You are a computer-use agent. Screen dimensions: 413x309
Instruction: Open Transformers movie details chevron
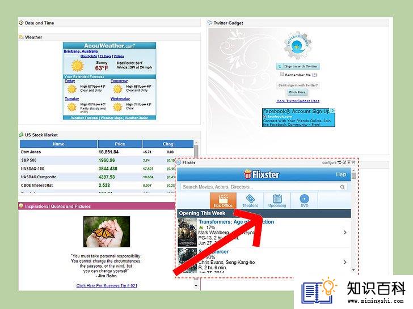(345, 233)
